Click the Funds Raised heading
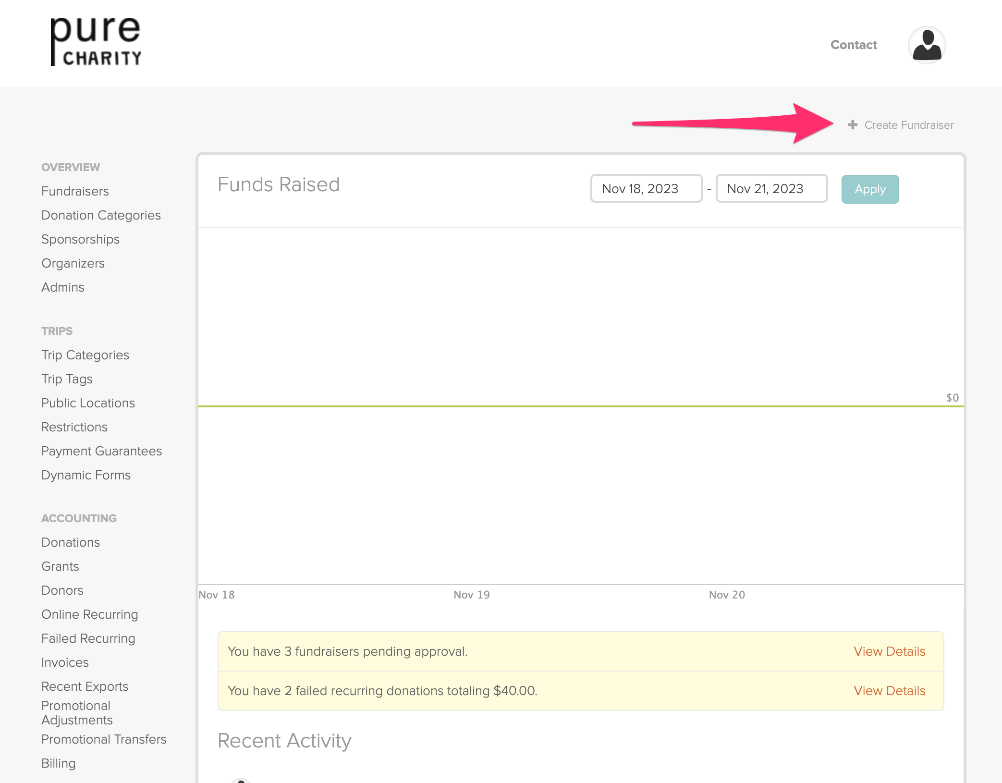 (x=279, y=184)
